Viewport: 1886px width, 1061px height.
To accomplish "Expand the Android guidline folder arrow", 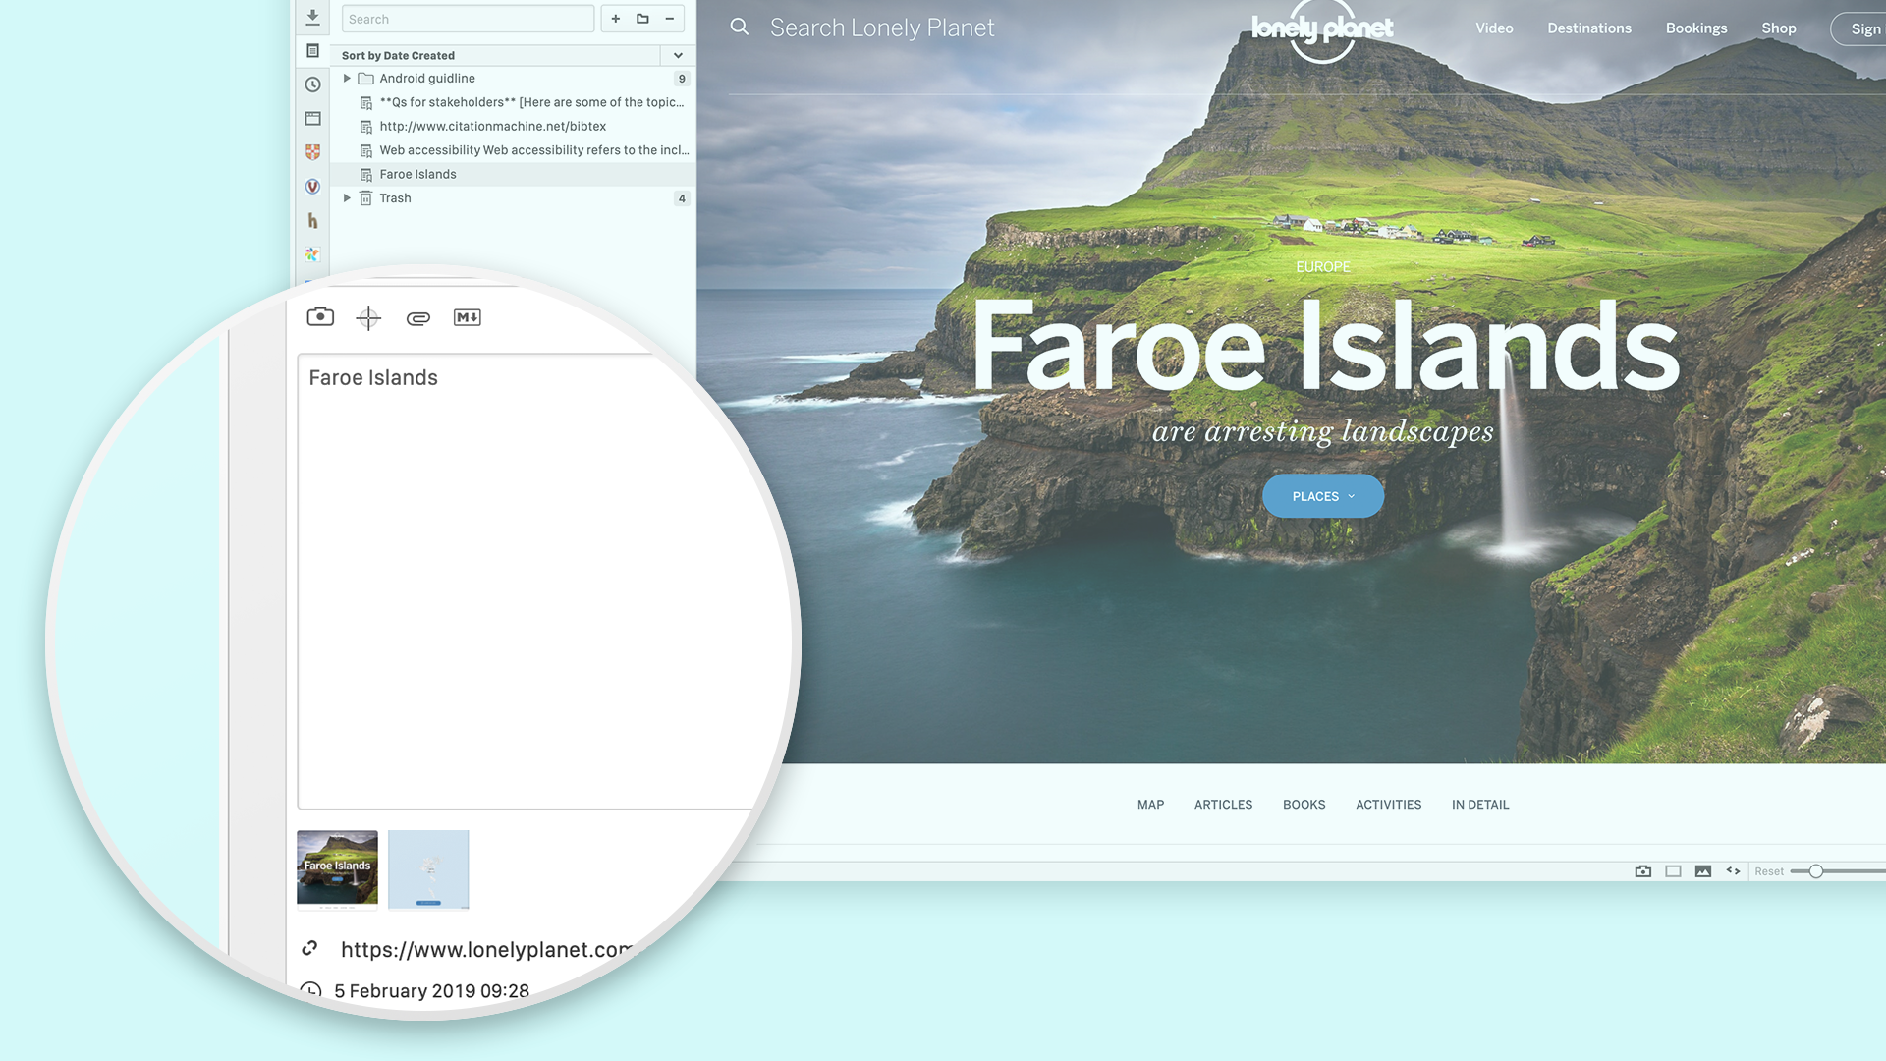I will (x=347, y=79).
